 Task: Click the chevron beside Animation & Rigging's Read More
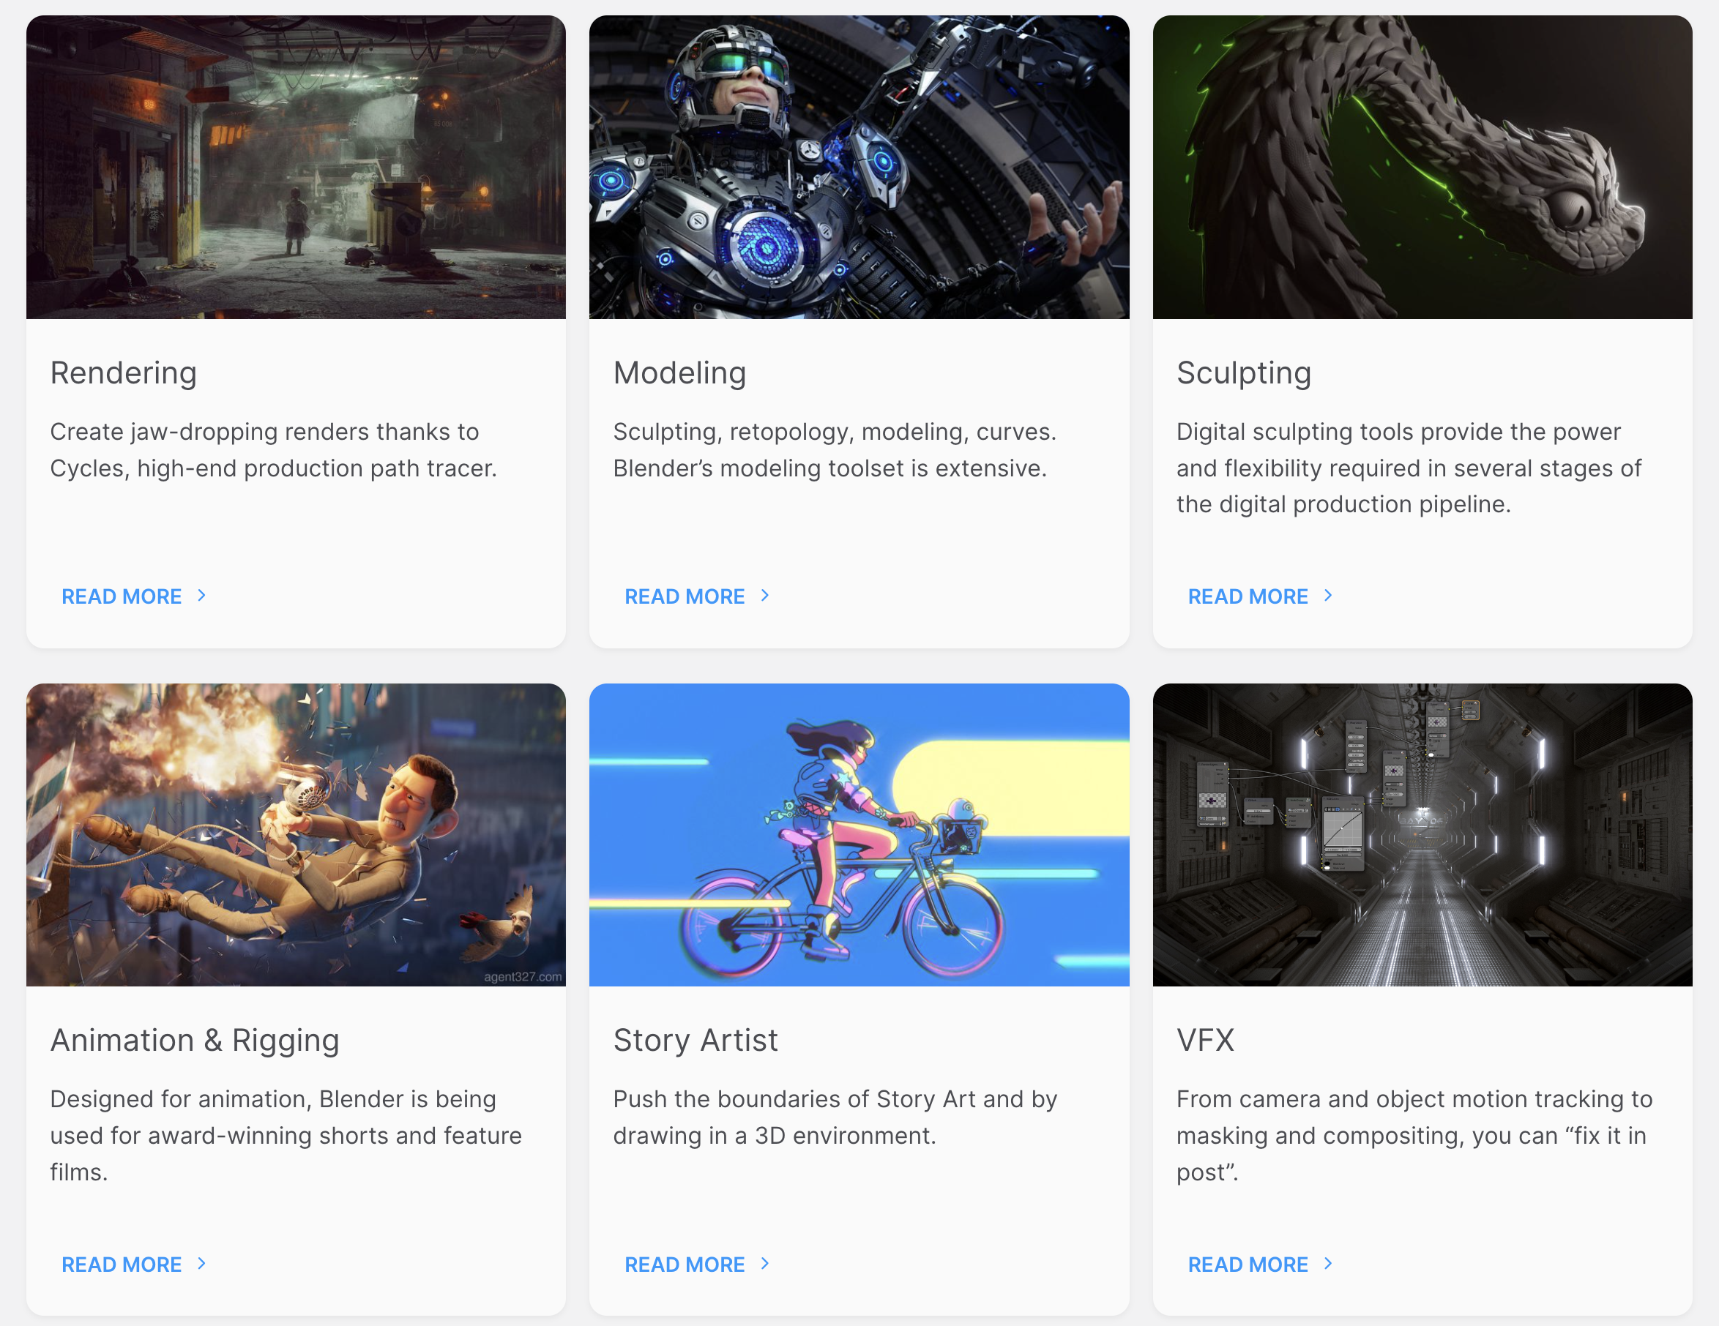coord(201,1263)
